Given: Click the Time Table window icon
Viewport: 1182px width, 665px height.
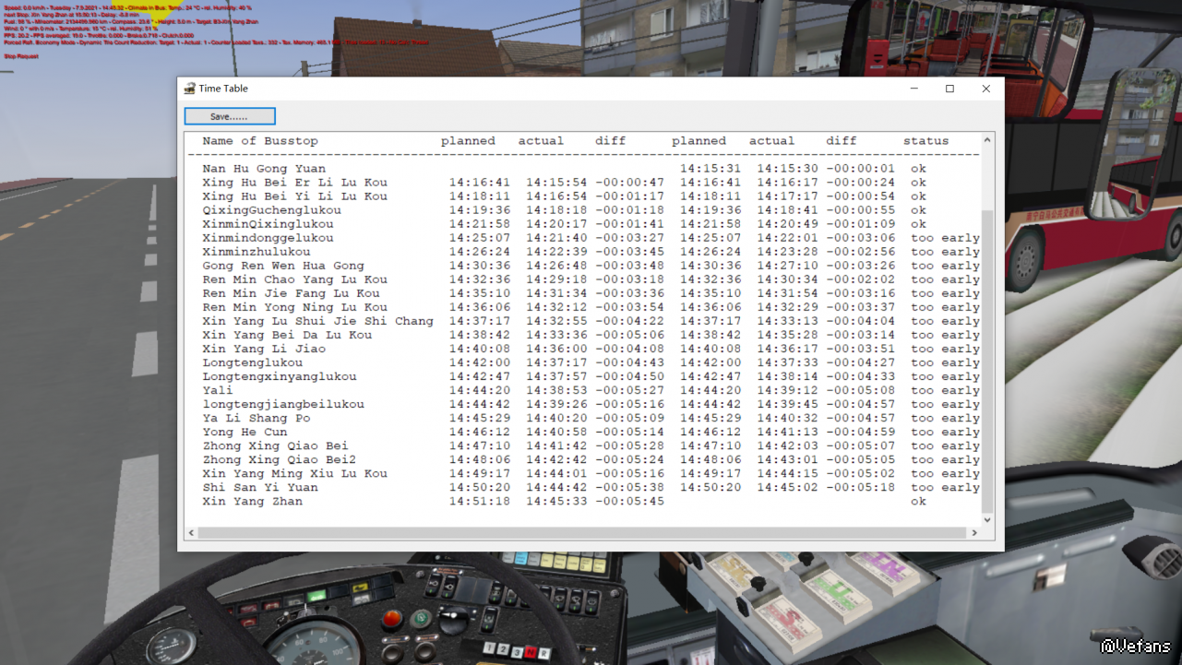Looking at the screenshot, I should [189, 89].
